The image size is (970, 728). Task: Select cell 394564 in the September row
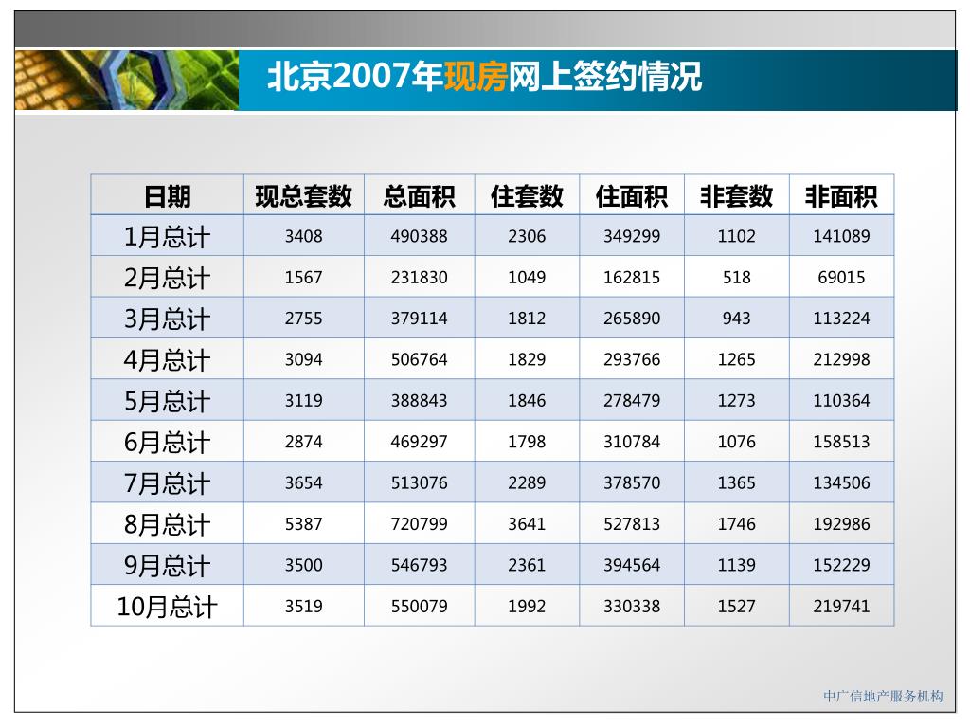[632, 565]
